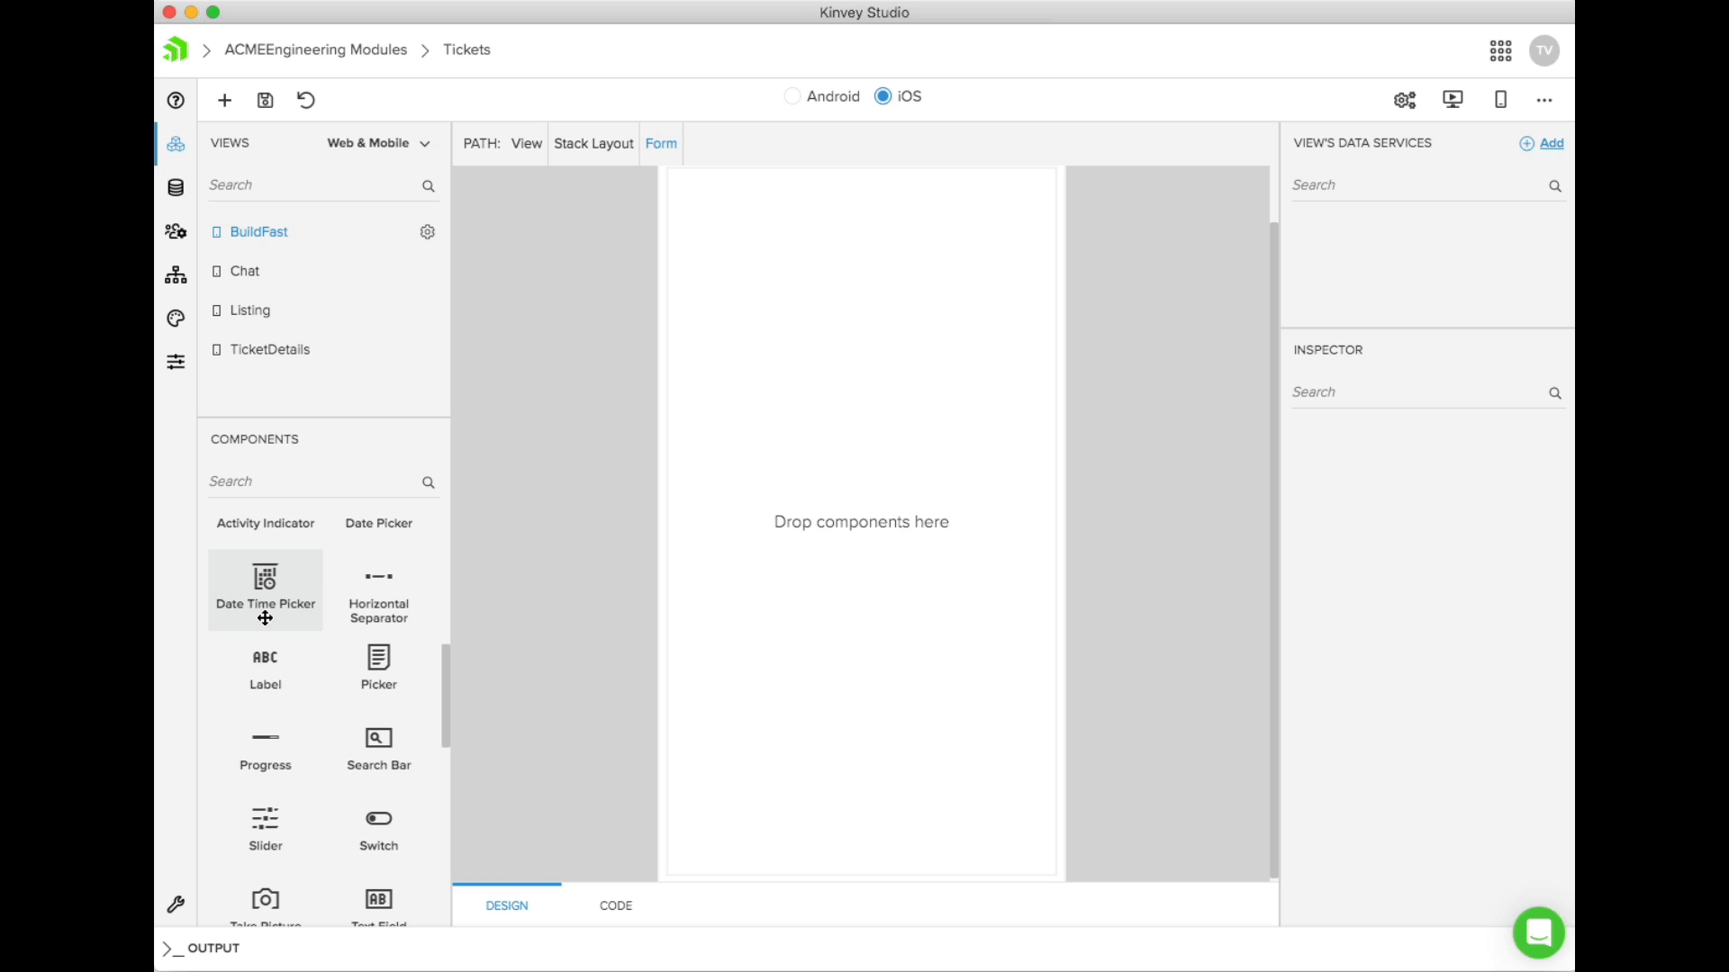Select the Search Bar component icon
1729x972 pixels.
378,738
